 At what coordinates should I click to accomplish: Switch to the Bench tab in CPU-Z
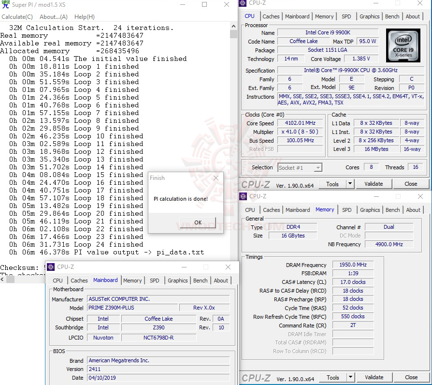tap(392, 16)
